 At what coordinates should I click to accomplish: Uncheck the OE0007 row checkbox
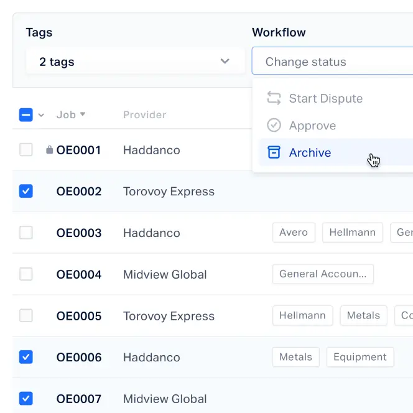pos(26,399)
